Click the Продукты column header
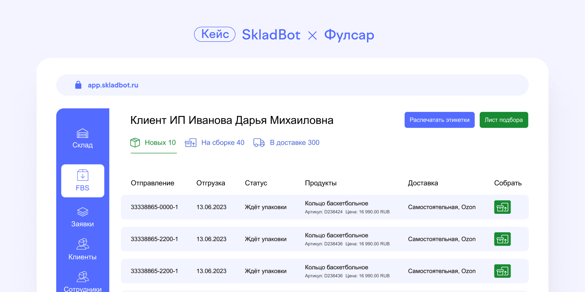The width and height of the screenshot is (585, 292). (321, 183)
